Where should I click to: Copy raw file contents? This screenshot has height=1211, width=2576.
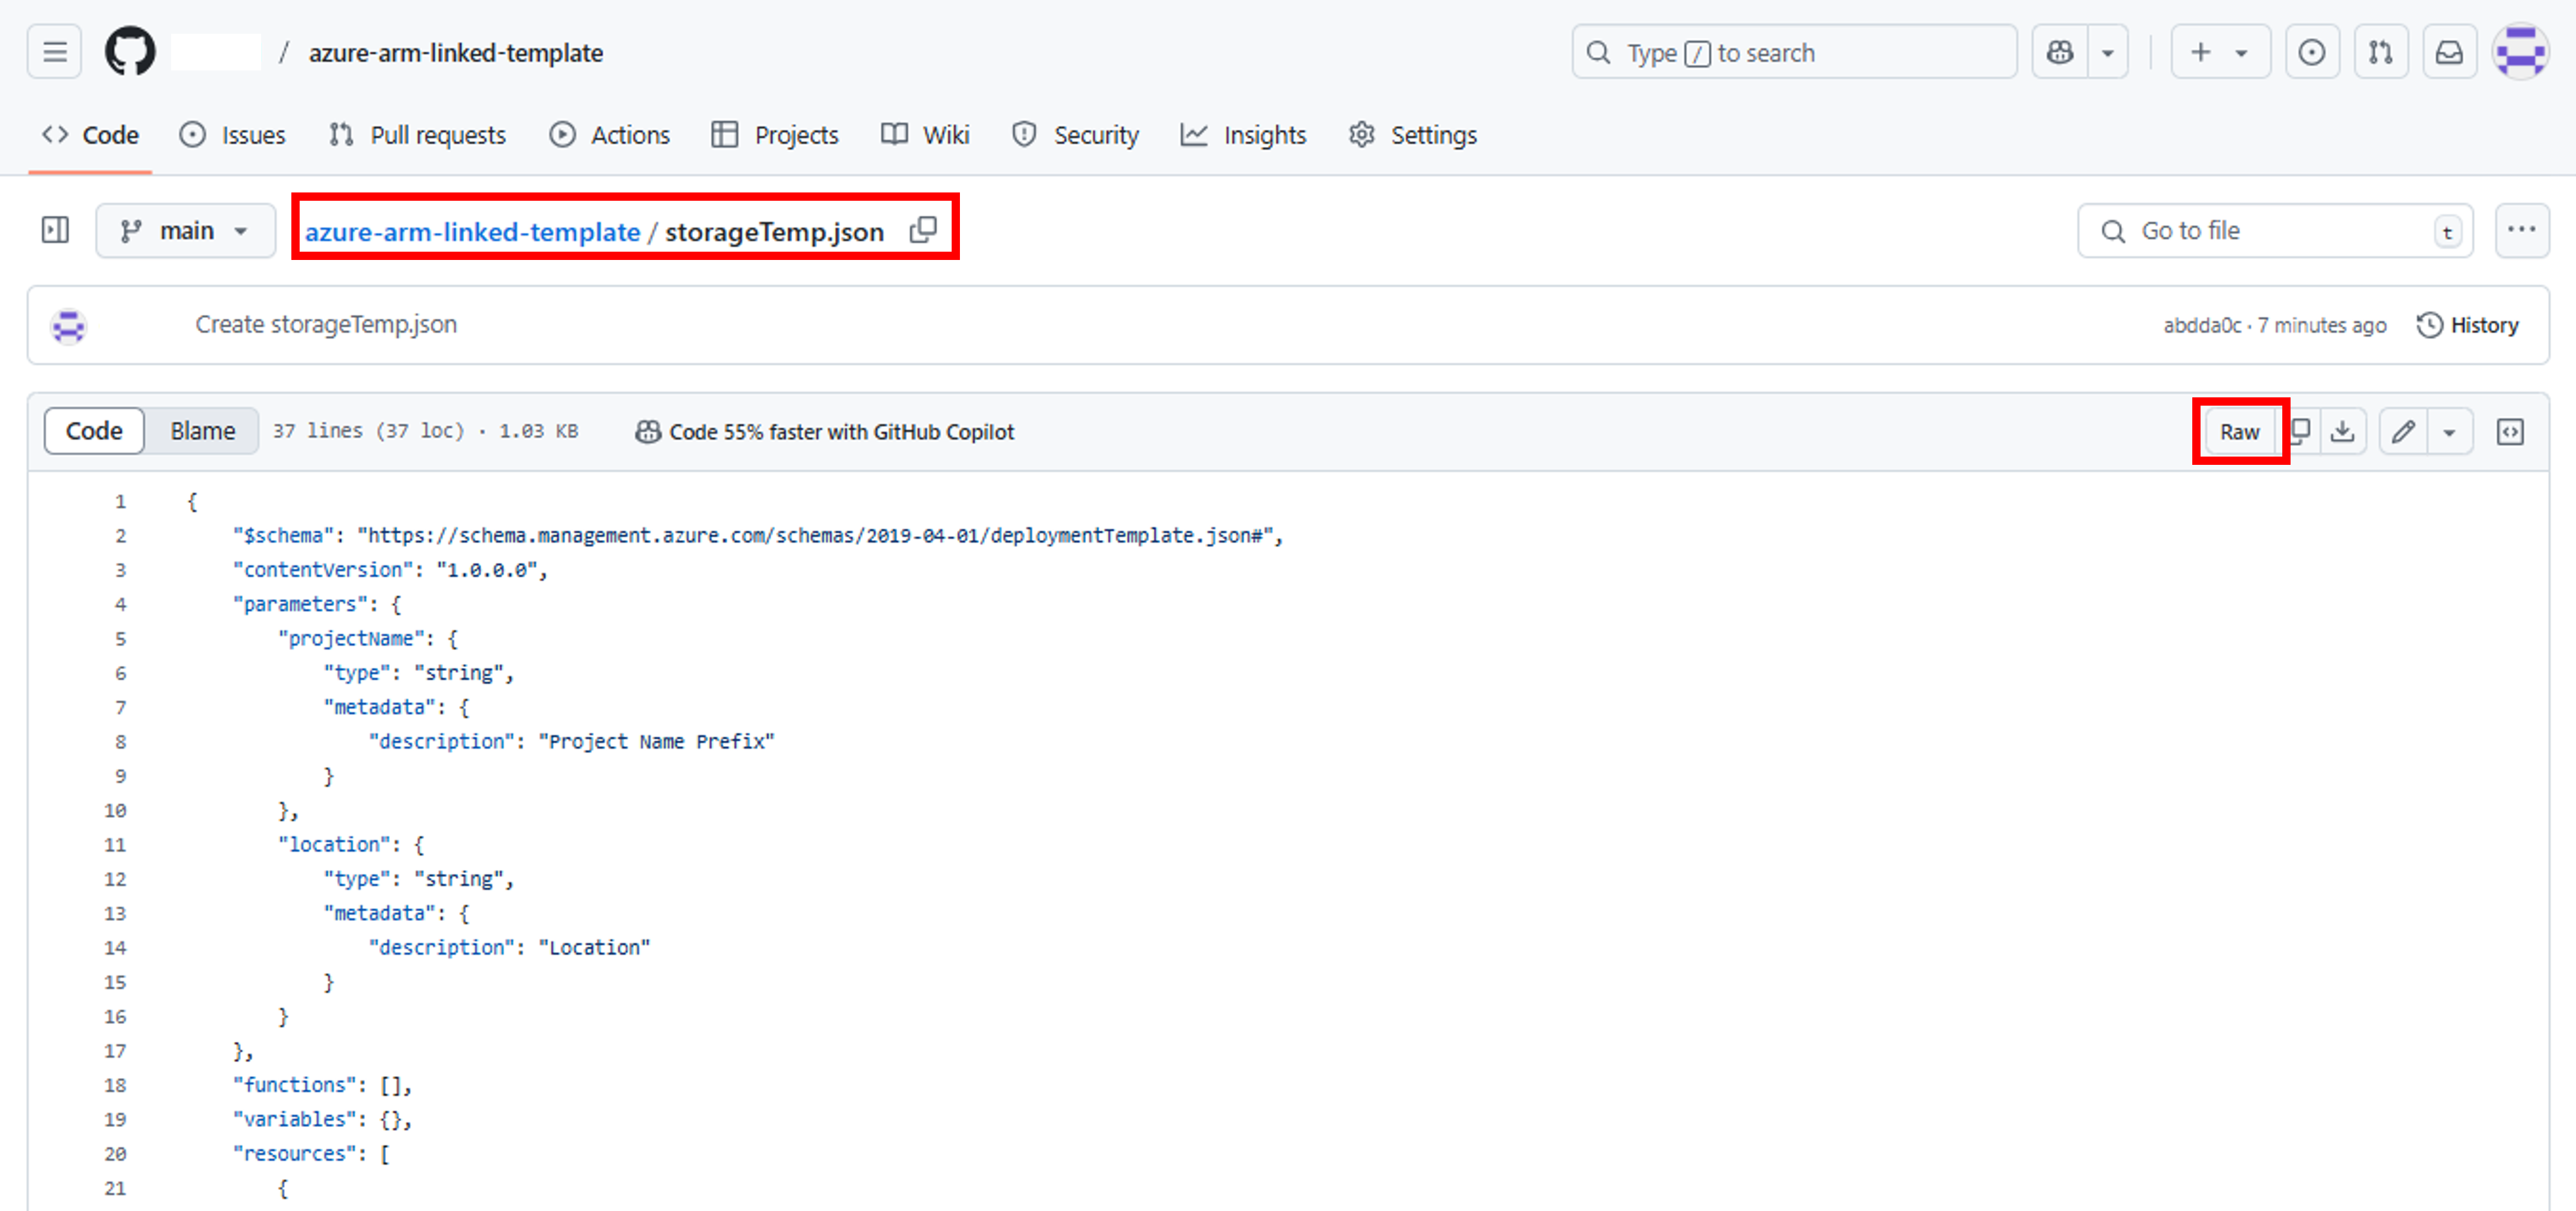pyautogui.click(x=2301, y=431)
